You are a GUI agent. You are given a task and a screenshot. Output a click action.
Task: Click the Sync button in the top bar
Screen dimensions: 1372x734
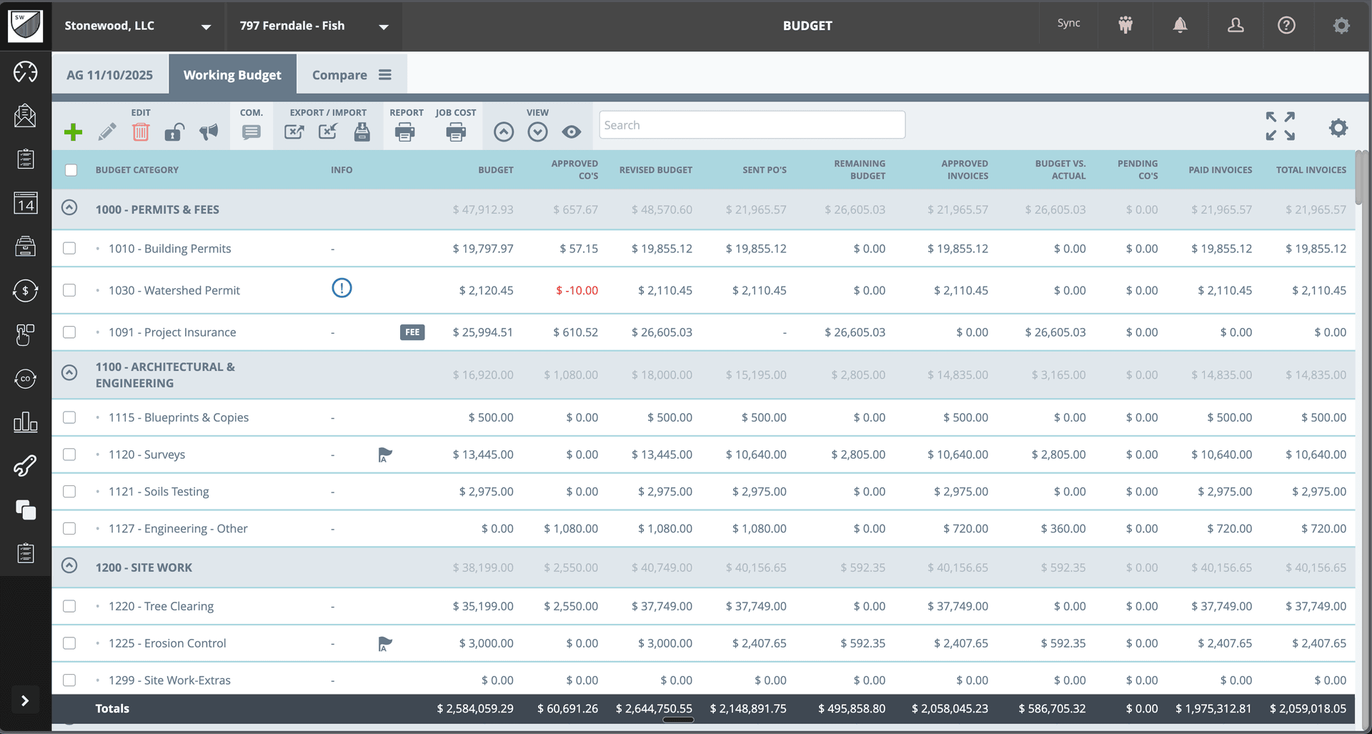coord(1068,22)
